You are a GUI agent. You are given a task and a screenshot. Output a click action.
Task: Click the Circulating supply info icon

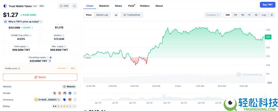(x=48, y=57)
